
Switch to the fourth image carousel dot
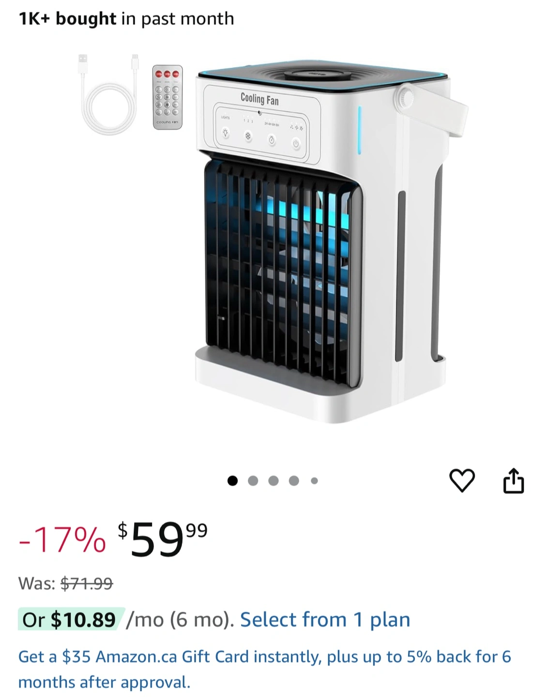point(294,481)
